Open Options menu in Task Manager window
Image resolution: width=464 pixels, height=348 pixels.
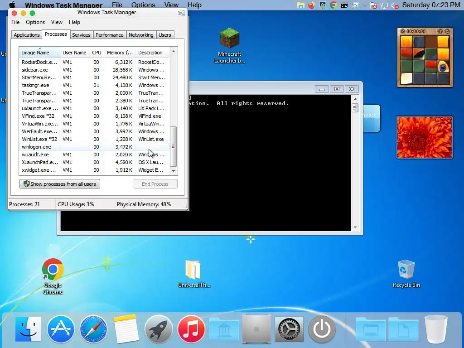click(x=35, y=22)
